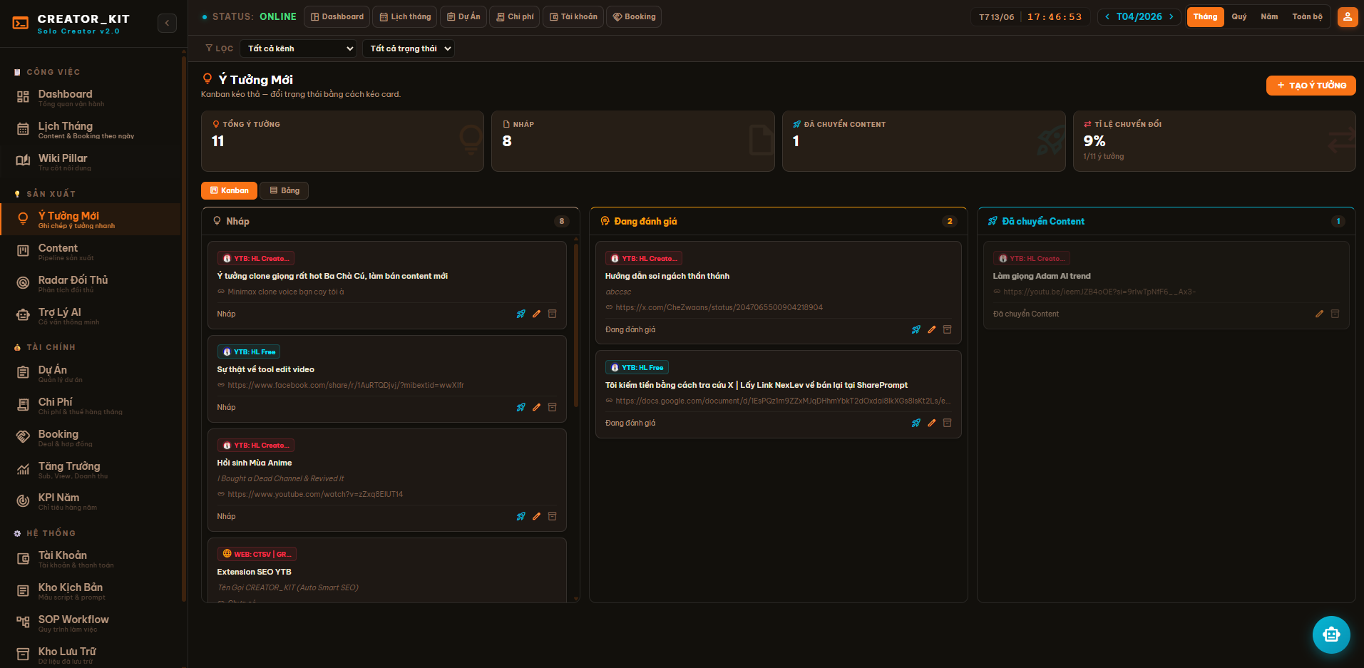Screen dimensions: 1364x668
Task: Open the 'Tất cả trạng thái' status filter dropdown
Action: (x=409, y=48)
